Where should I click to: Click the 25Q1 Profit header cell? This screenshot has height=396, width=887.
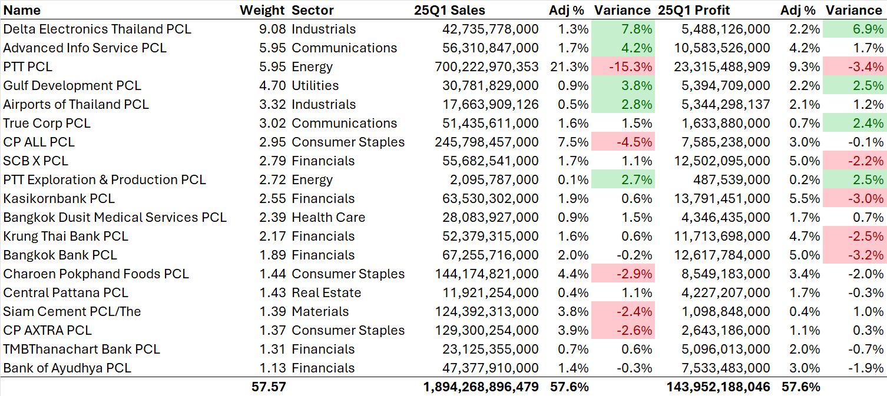[x=695, y=10]
